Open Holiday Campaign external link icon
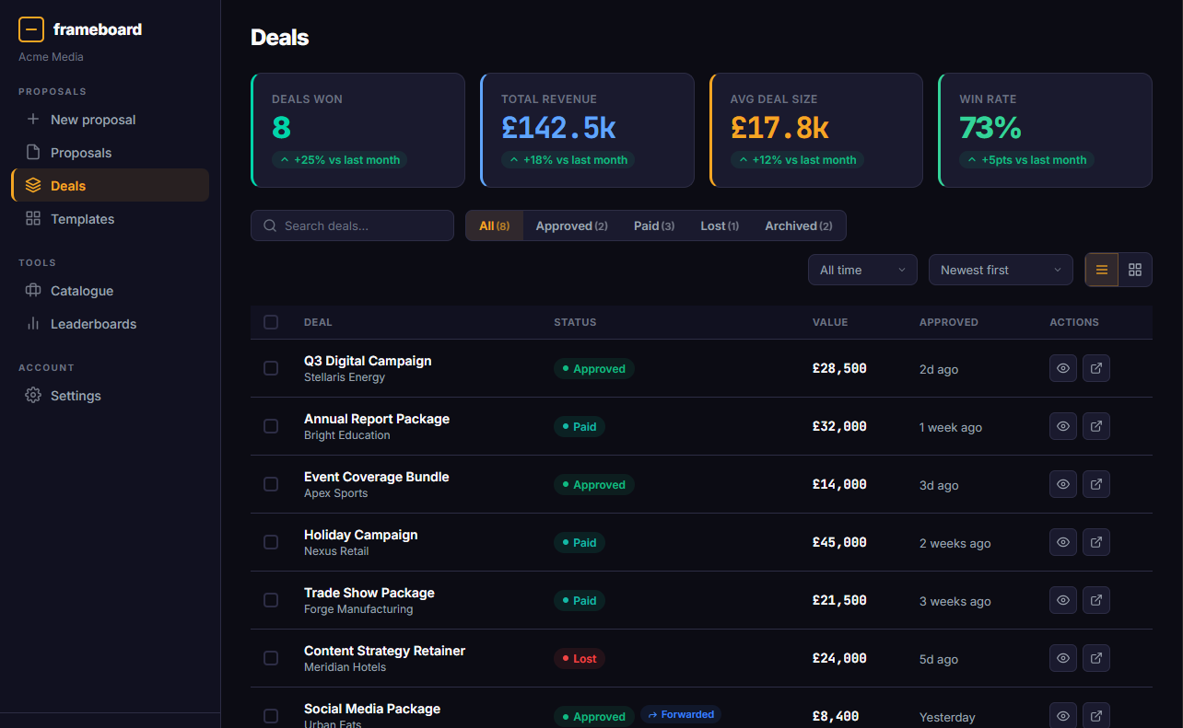 pyautogui.click(x=1096, y=542)
